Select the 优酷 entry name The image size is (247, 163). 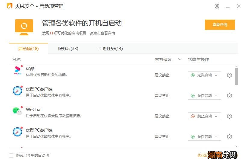(x=30, y=69)
